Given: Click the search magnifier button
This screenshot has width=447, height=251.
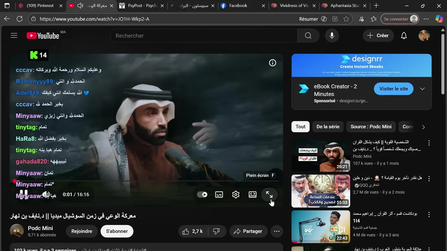Looking at the screenshot, I should click(x=308, y=36).
